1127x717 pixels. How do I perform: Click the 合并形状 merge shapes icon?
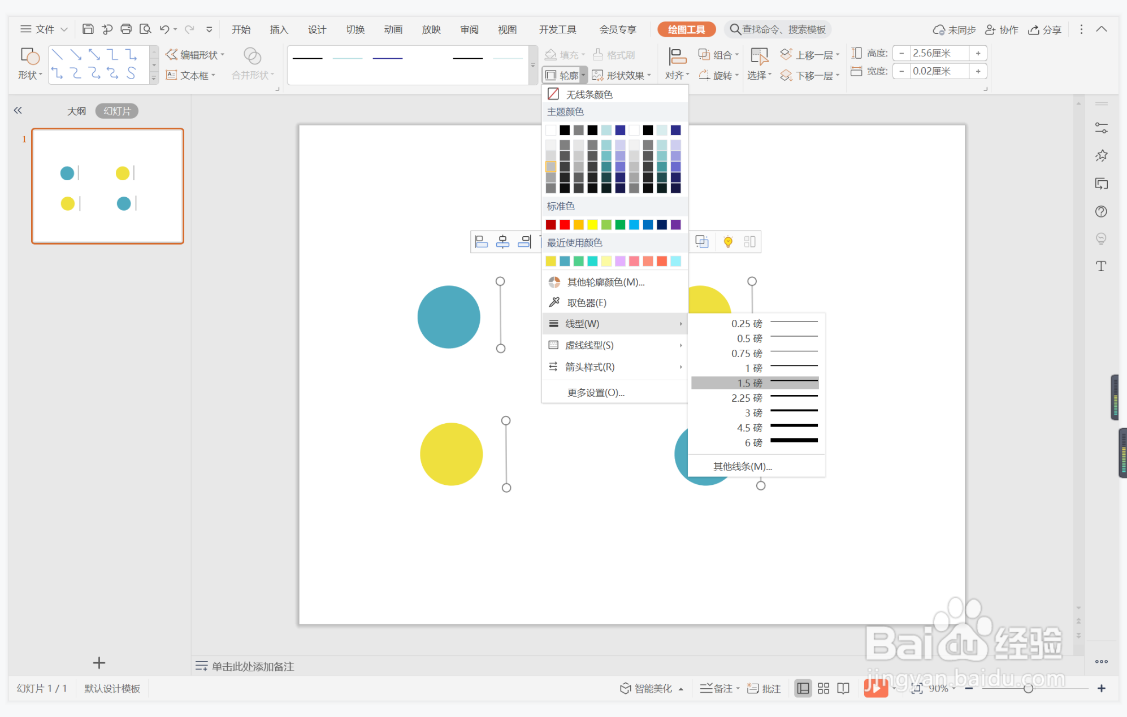(252, 56)
